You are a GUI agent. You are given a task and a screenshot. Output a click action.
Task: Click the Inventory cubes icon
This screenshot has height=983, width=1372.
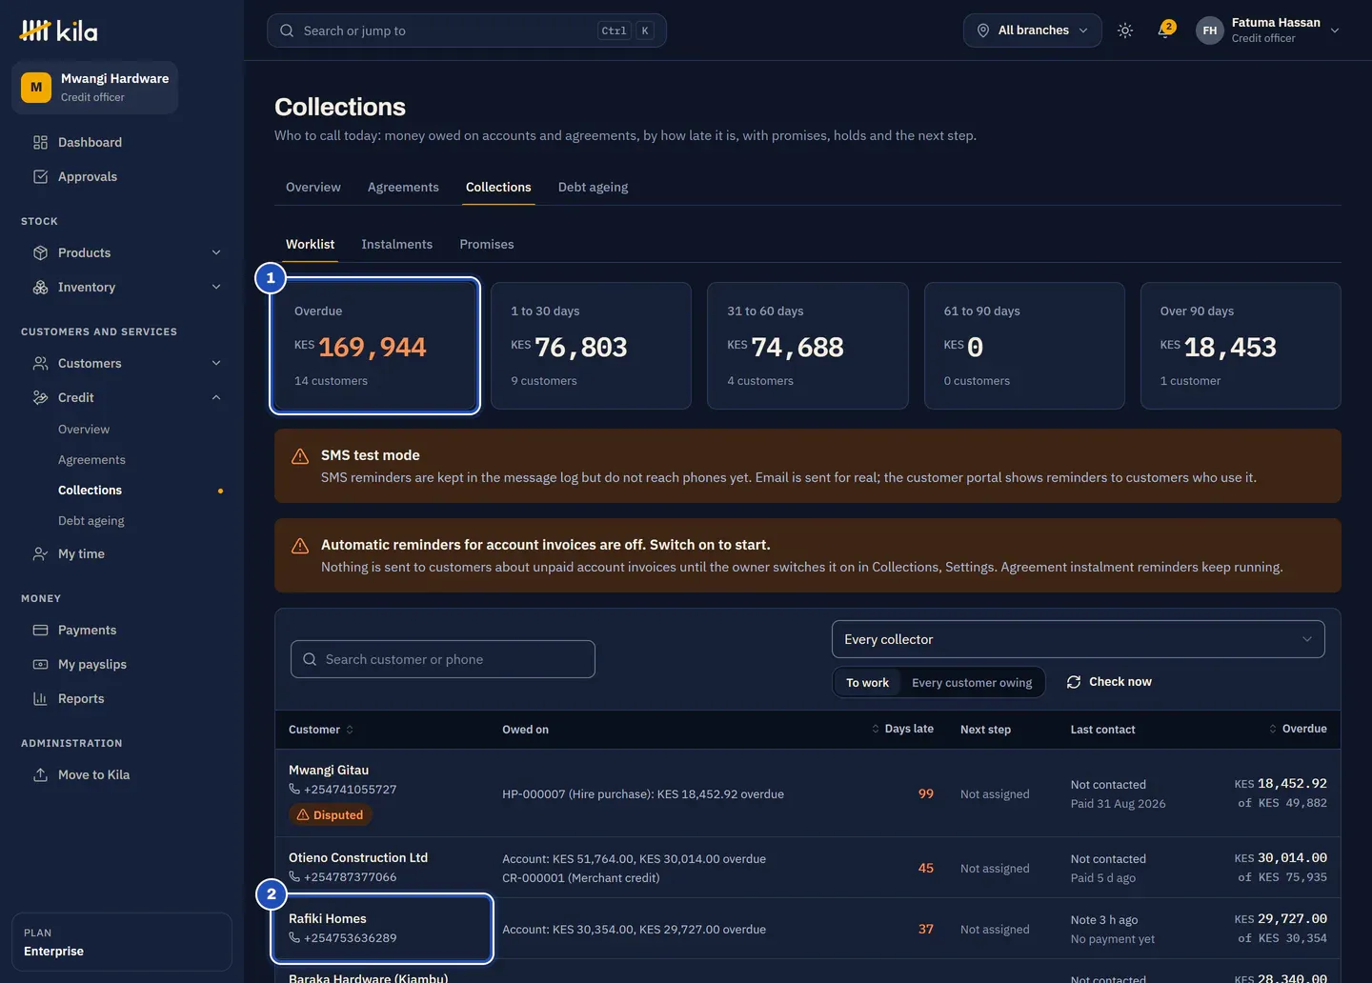pos(40,287)
